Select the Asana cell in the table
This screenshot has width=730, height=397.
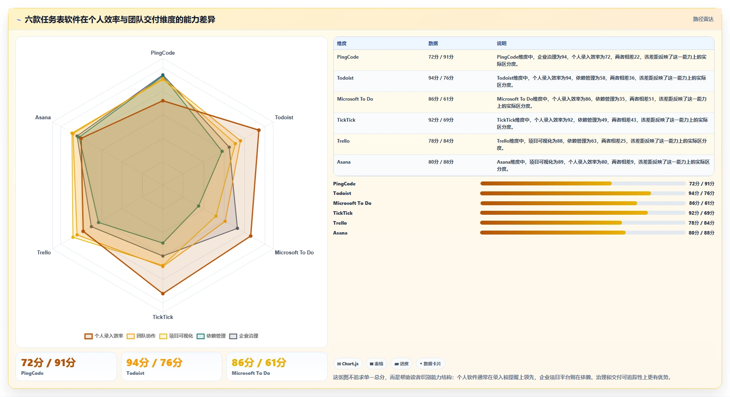(344, 162)
